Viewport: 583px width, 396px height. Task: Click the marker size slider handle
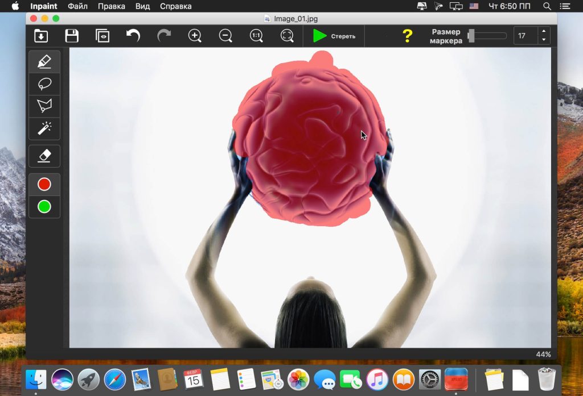(471, 36)
